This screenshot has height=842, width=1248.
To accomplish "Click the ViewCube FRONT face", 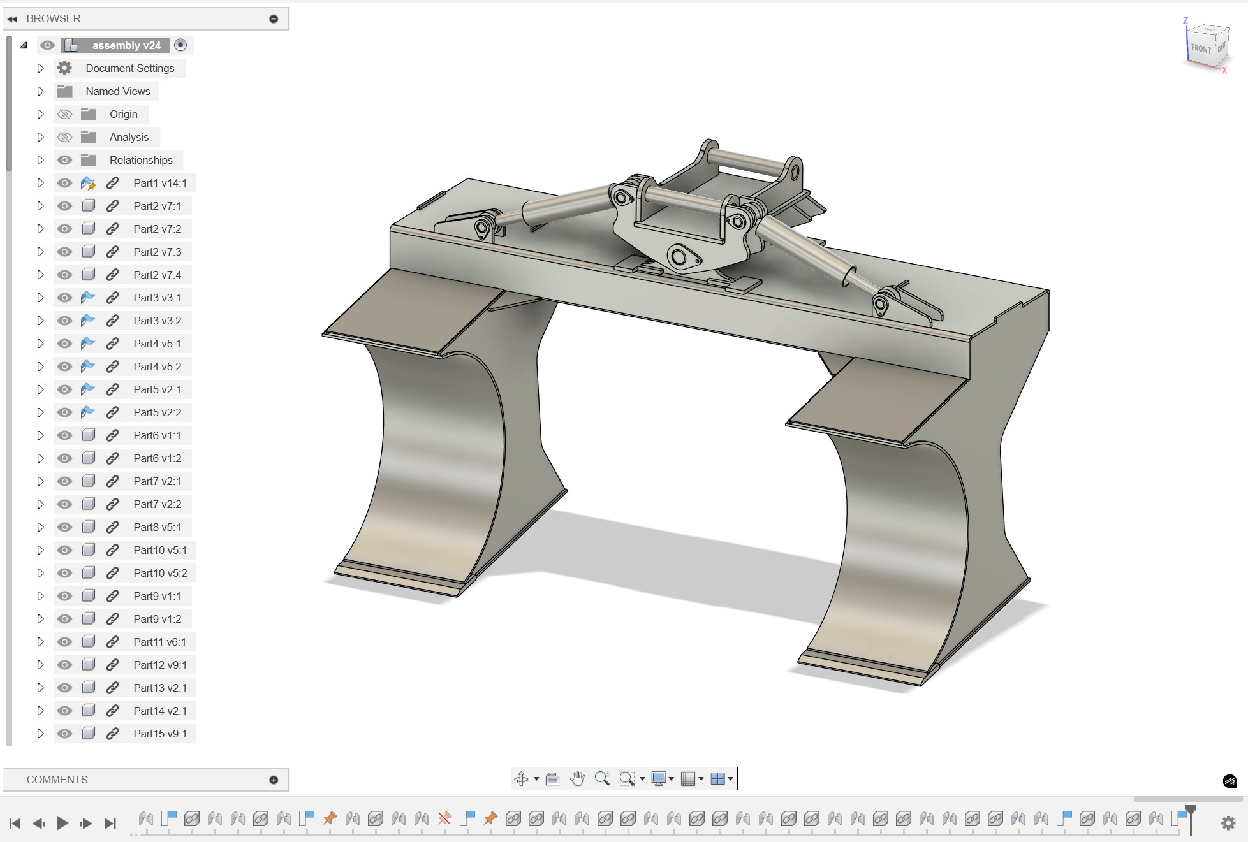I will (1200, 48).
